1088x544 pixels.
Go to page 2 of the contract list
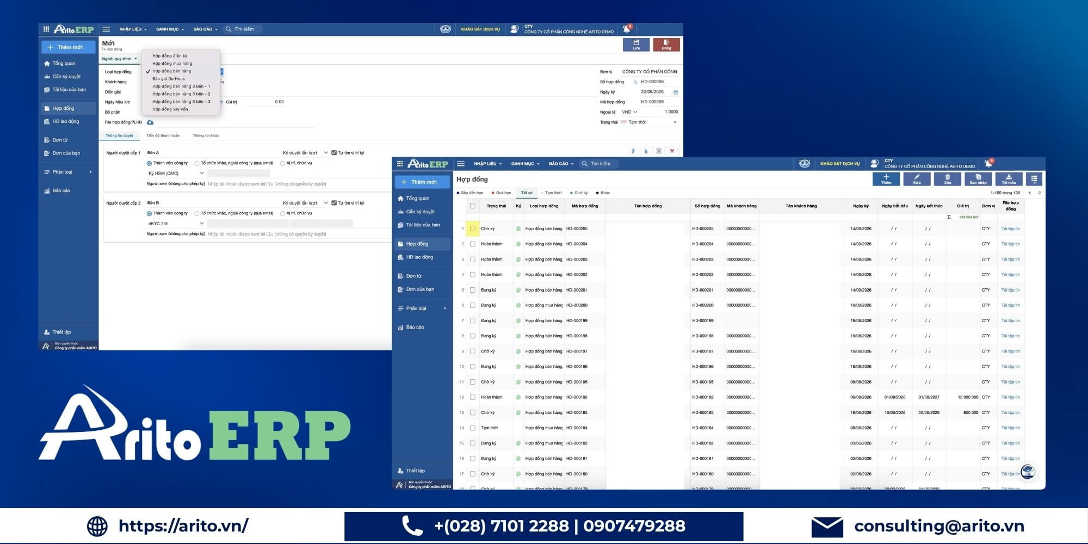(x=1039, y=193)
